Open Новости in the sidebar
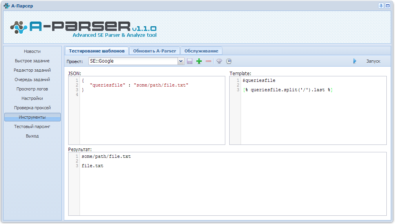Screen dimensions: 395x224 pyautogui.click(x=32, y=51)
